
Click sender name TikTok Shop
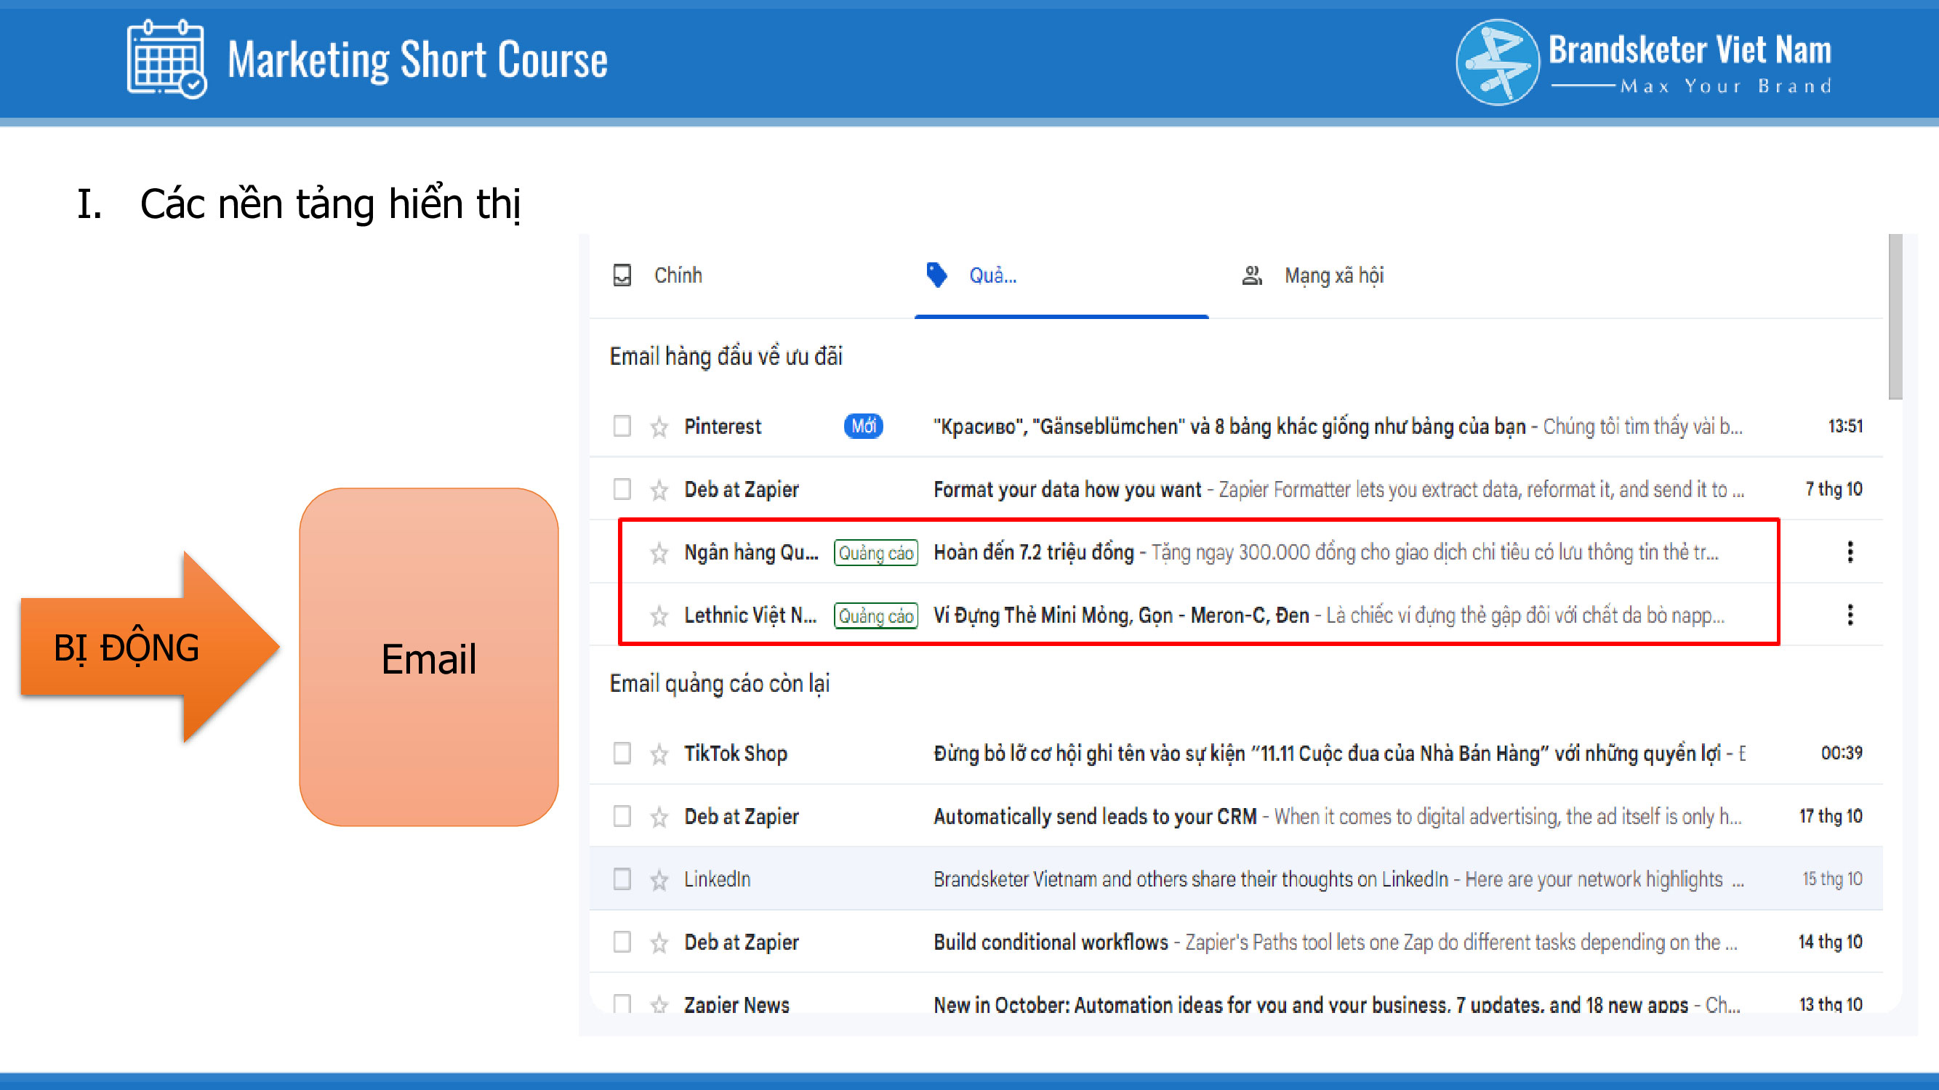pyautogui.click(x=736, y=754)
